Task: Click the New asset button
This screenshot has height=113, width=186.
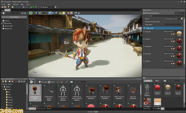Action: coord(43,82)
